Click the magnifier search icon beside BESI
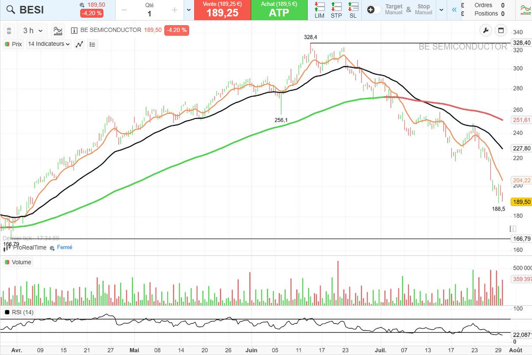Screen dimensions: 532x355 pos(11,10)
